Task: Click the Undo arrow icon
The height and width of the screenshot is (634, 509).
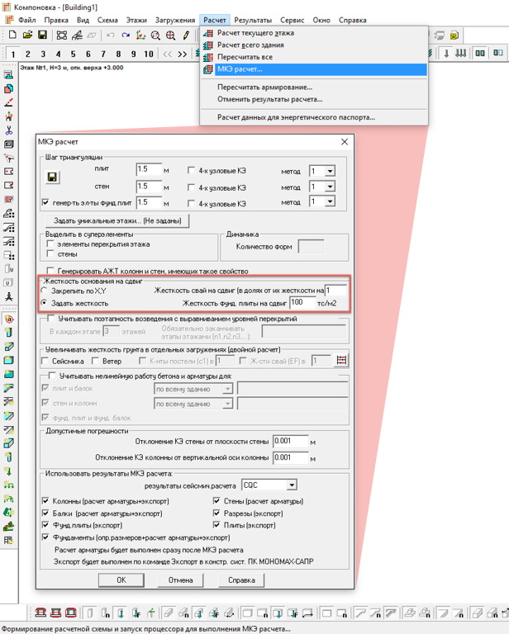Action: pyautogui.click(x=111, y=35)
